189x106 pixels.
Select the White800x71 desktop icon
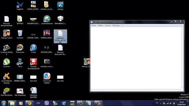[60, 20]
